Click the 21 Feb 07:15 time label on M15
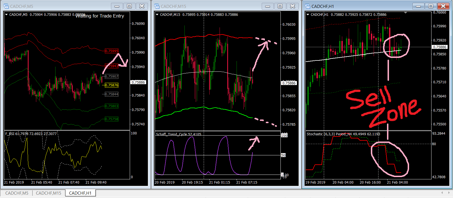 coord(247,182)
